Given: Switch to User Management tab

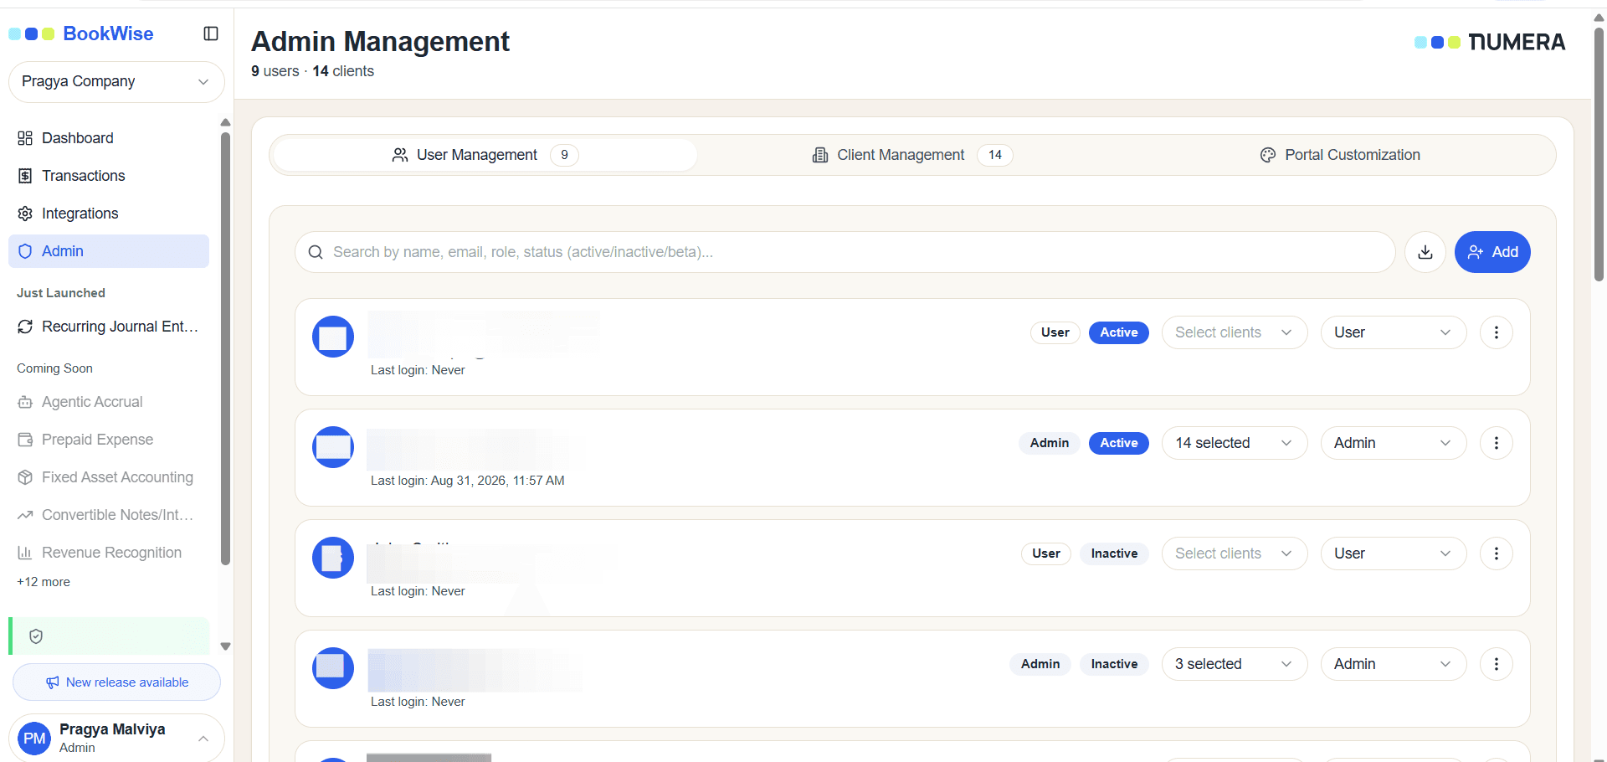Looking at the screenshot, I should tap(484, 155).
